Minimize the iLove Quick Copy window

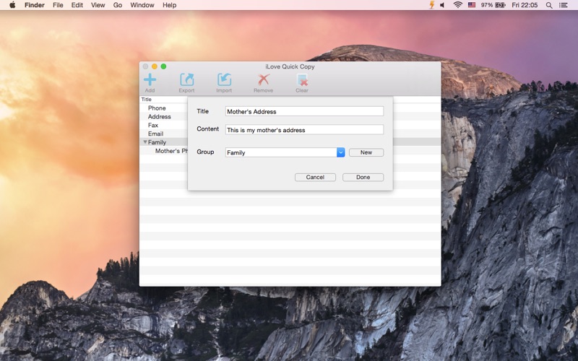[155, 66]
